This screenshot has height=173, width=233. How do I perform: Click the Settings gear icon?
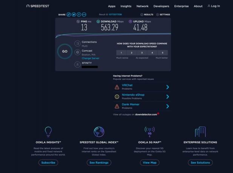coord(158,15)
